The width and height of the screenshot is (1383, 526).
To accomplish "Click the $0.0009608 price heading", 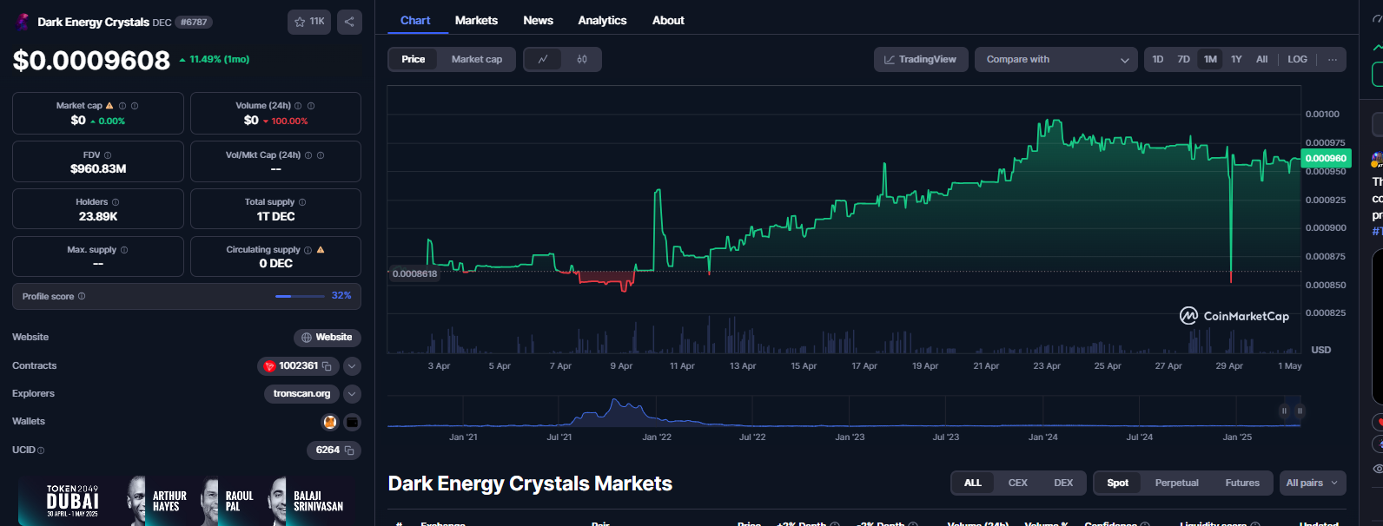I will (x=91, y=60).
